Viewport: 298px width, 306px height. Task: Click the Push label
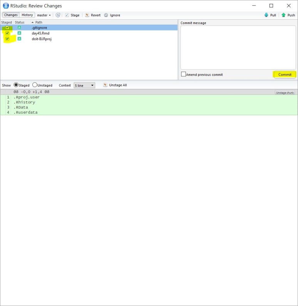pyautogui.click(x=291, y=15)
